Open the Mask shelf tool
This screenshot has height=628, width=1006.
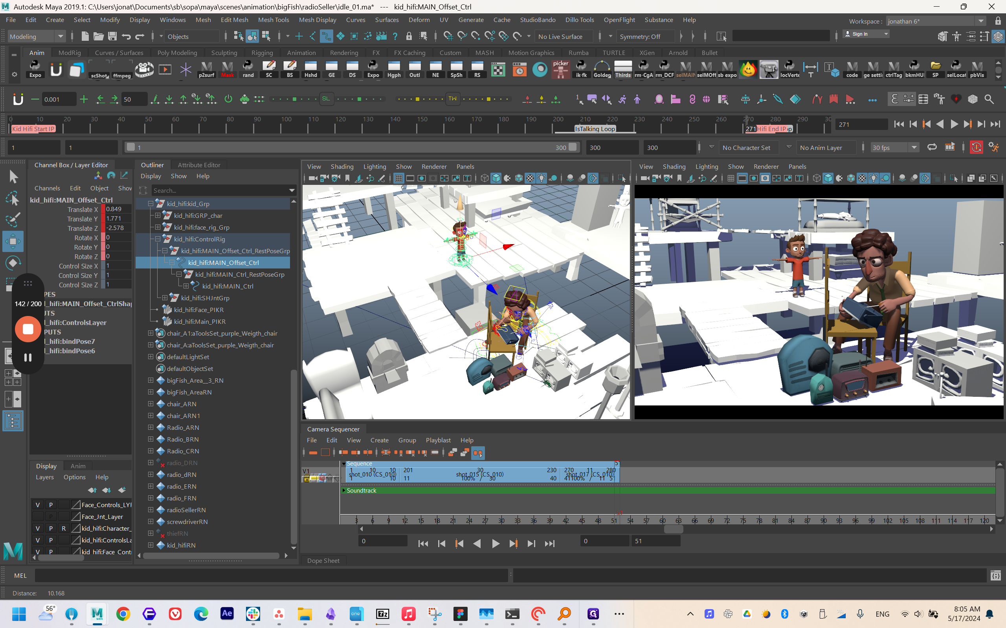pos(228,69)
